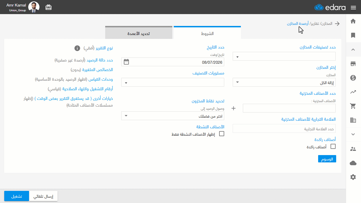Viewport: 361px width, 203px height.
Task: Click the plus icon to add stock items
Action: (x=233, y=108)
